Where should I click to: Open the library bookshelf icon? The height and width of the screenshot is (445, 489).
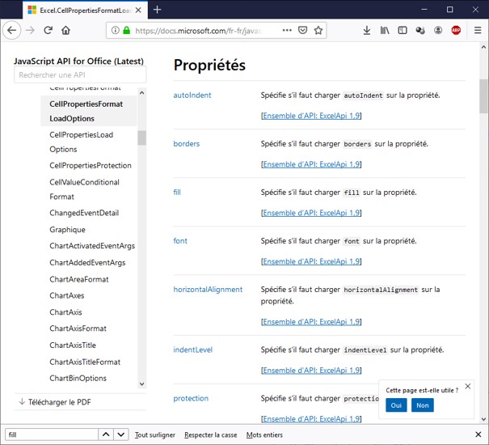pyautogui.click(x=385, y=30)
